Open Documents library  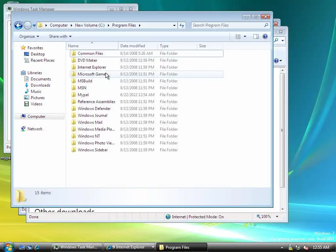tap(41, 79)
